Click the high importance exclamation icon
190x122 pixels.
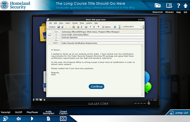[x=90, y=27]
